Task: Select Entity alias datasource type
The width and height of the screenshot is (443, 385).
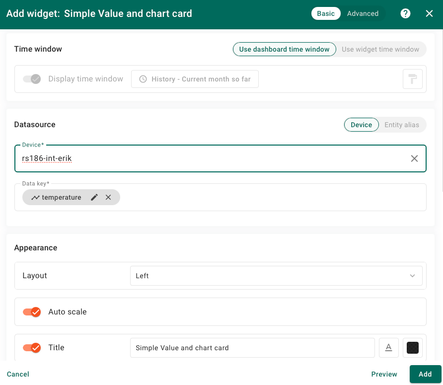Action: pyautogui.click(x=401, y=125)
